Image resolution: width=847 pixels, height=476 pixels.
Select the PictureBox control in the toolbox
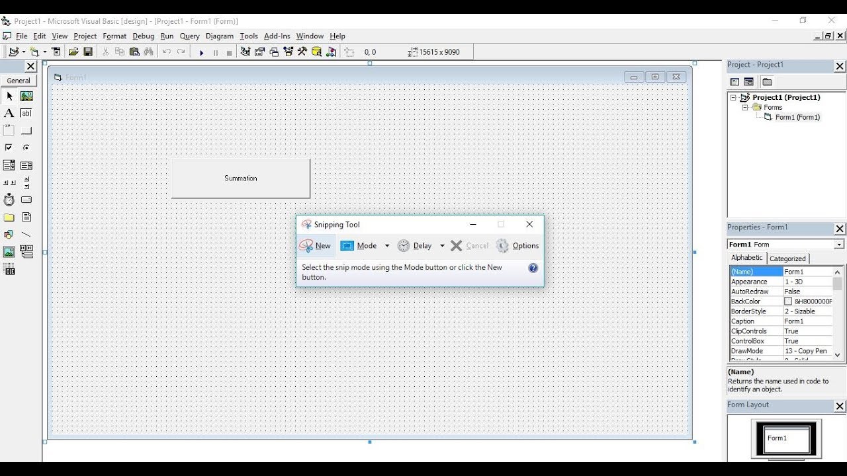pos(26,96)
